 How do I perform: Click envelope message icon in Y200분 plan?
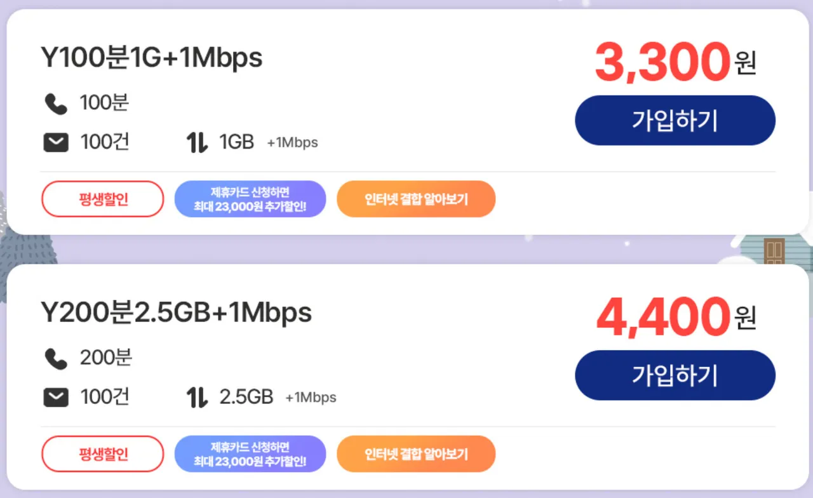[x=56, y=398]
